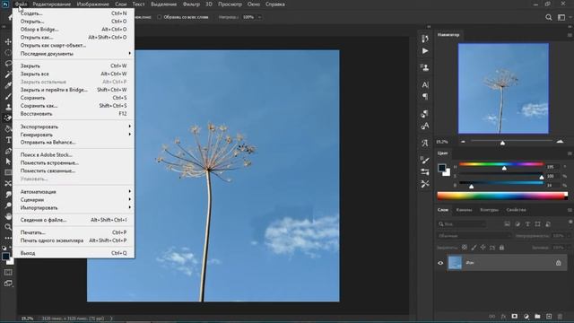The image size is (574, 323).
Task: Expand 'Сценарии' submenu
Action: [x=74, y=199]
